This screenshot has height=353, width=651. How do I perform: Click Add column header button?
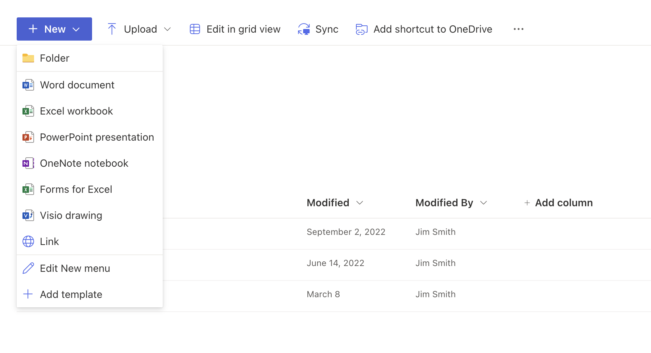559,203
